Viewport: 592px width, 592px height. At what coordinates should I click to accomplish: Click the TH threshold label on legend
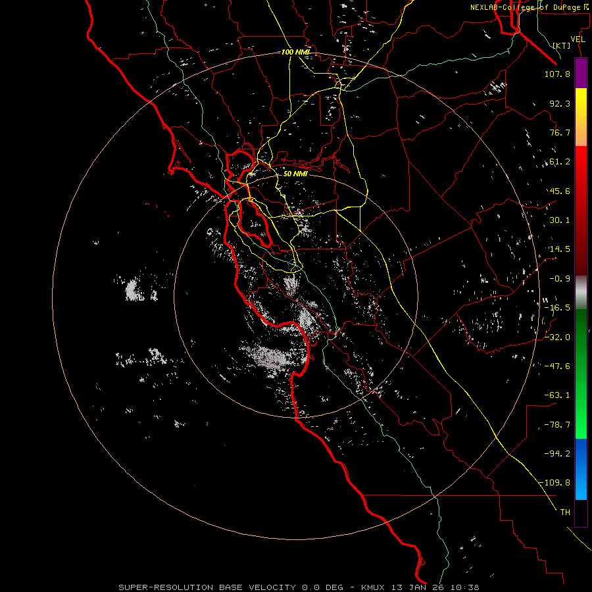[565, 512]
